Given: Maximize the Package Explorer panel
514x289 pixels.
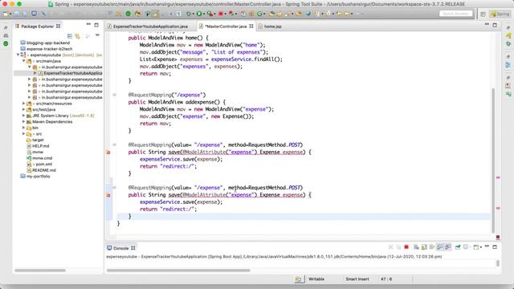Looking at the screenshot, I should 96,25.
